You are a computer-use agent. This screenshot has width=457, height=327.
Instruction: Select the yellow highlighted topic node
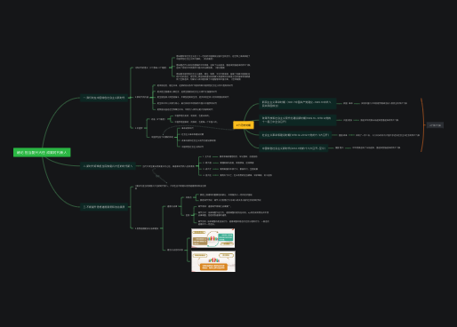pyautogui.click(x=244, y=125)
